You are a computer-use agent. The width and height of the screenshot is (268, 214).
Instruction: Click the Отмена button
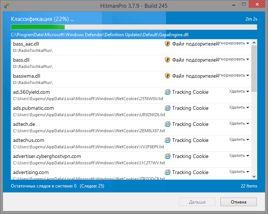pyautogui.click(x=239, y=202)
